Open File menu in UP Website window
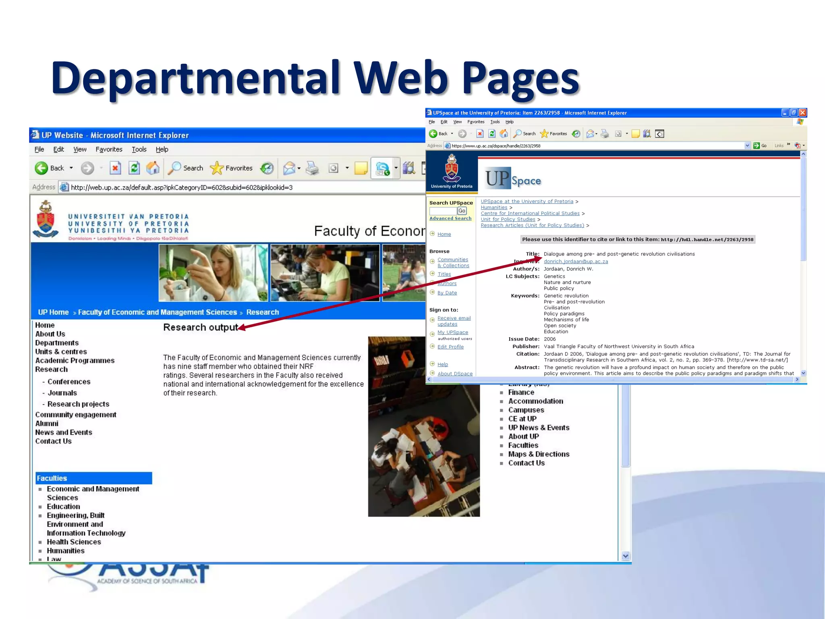 (x=39, y=149)
